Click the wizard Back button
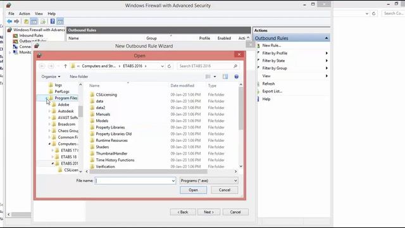405x228 pixels. pyautogui.click(x=183, y=212)
